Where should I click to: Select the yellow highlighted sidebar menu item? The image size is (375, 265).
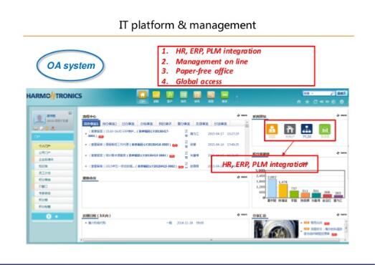pos(53,146)
